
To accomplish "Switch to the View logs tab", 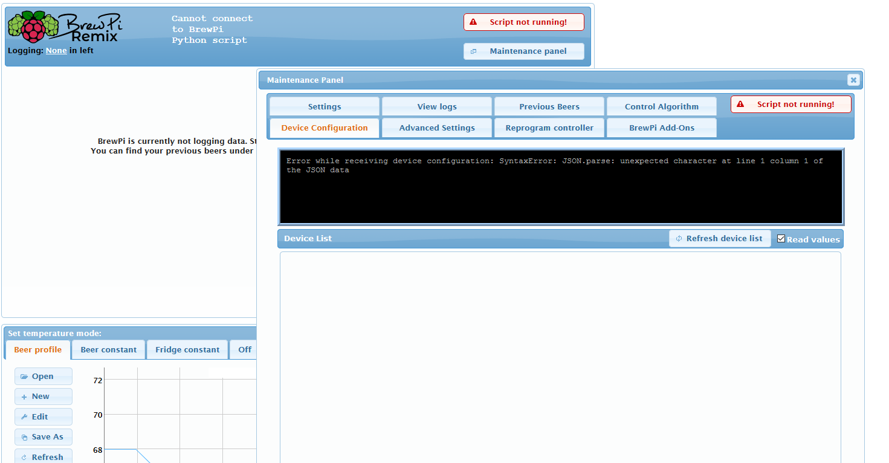I will point(437,106).
